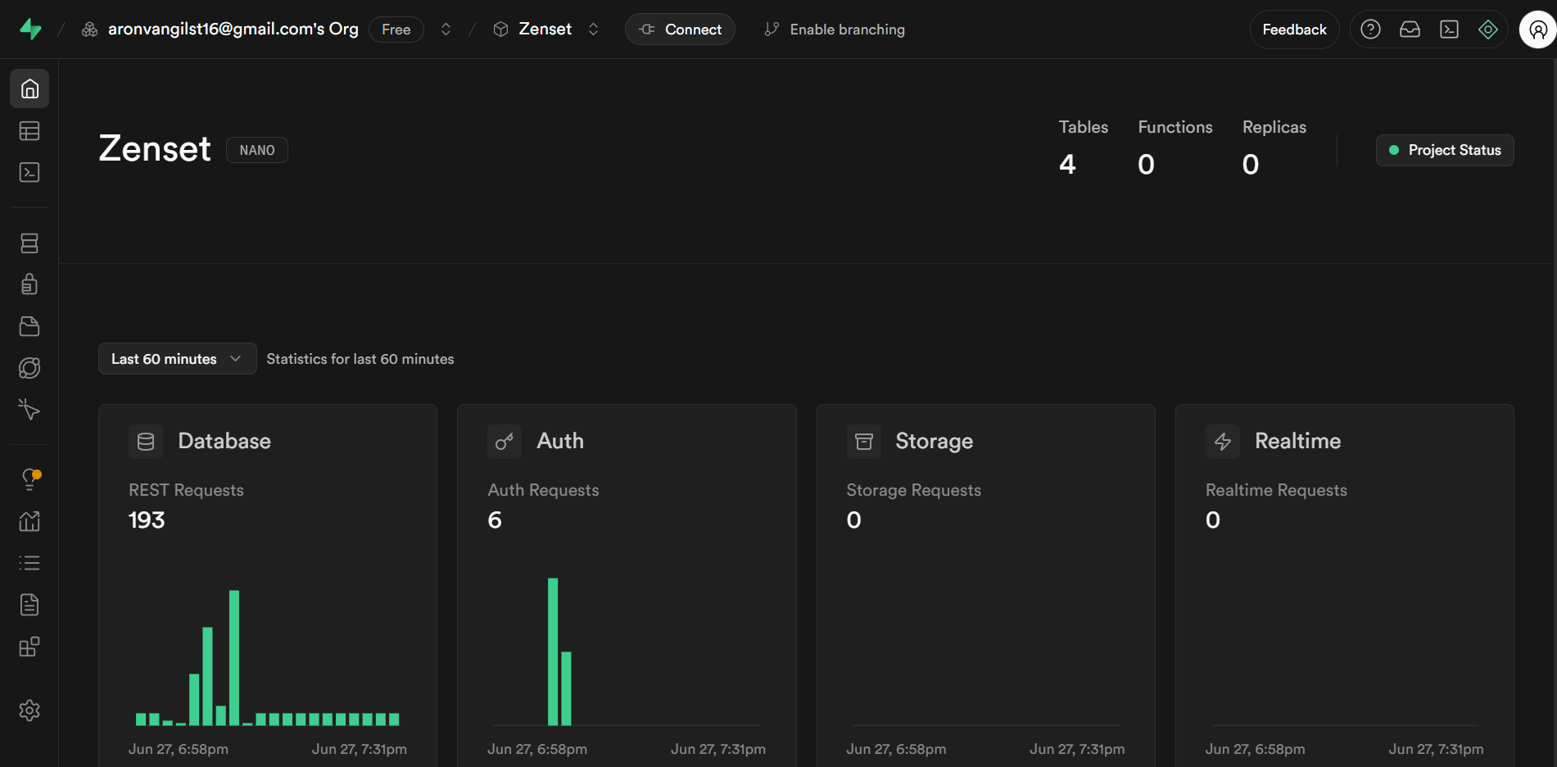The width and height of the screenshot is (1557, 767).
Task: Open Storage via the folder sidebar icon
Action: (x=29, y=326)
